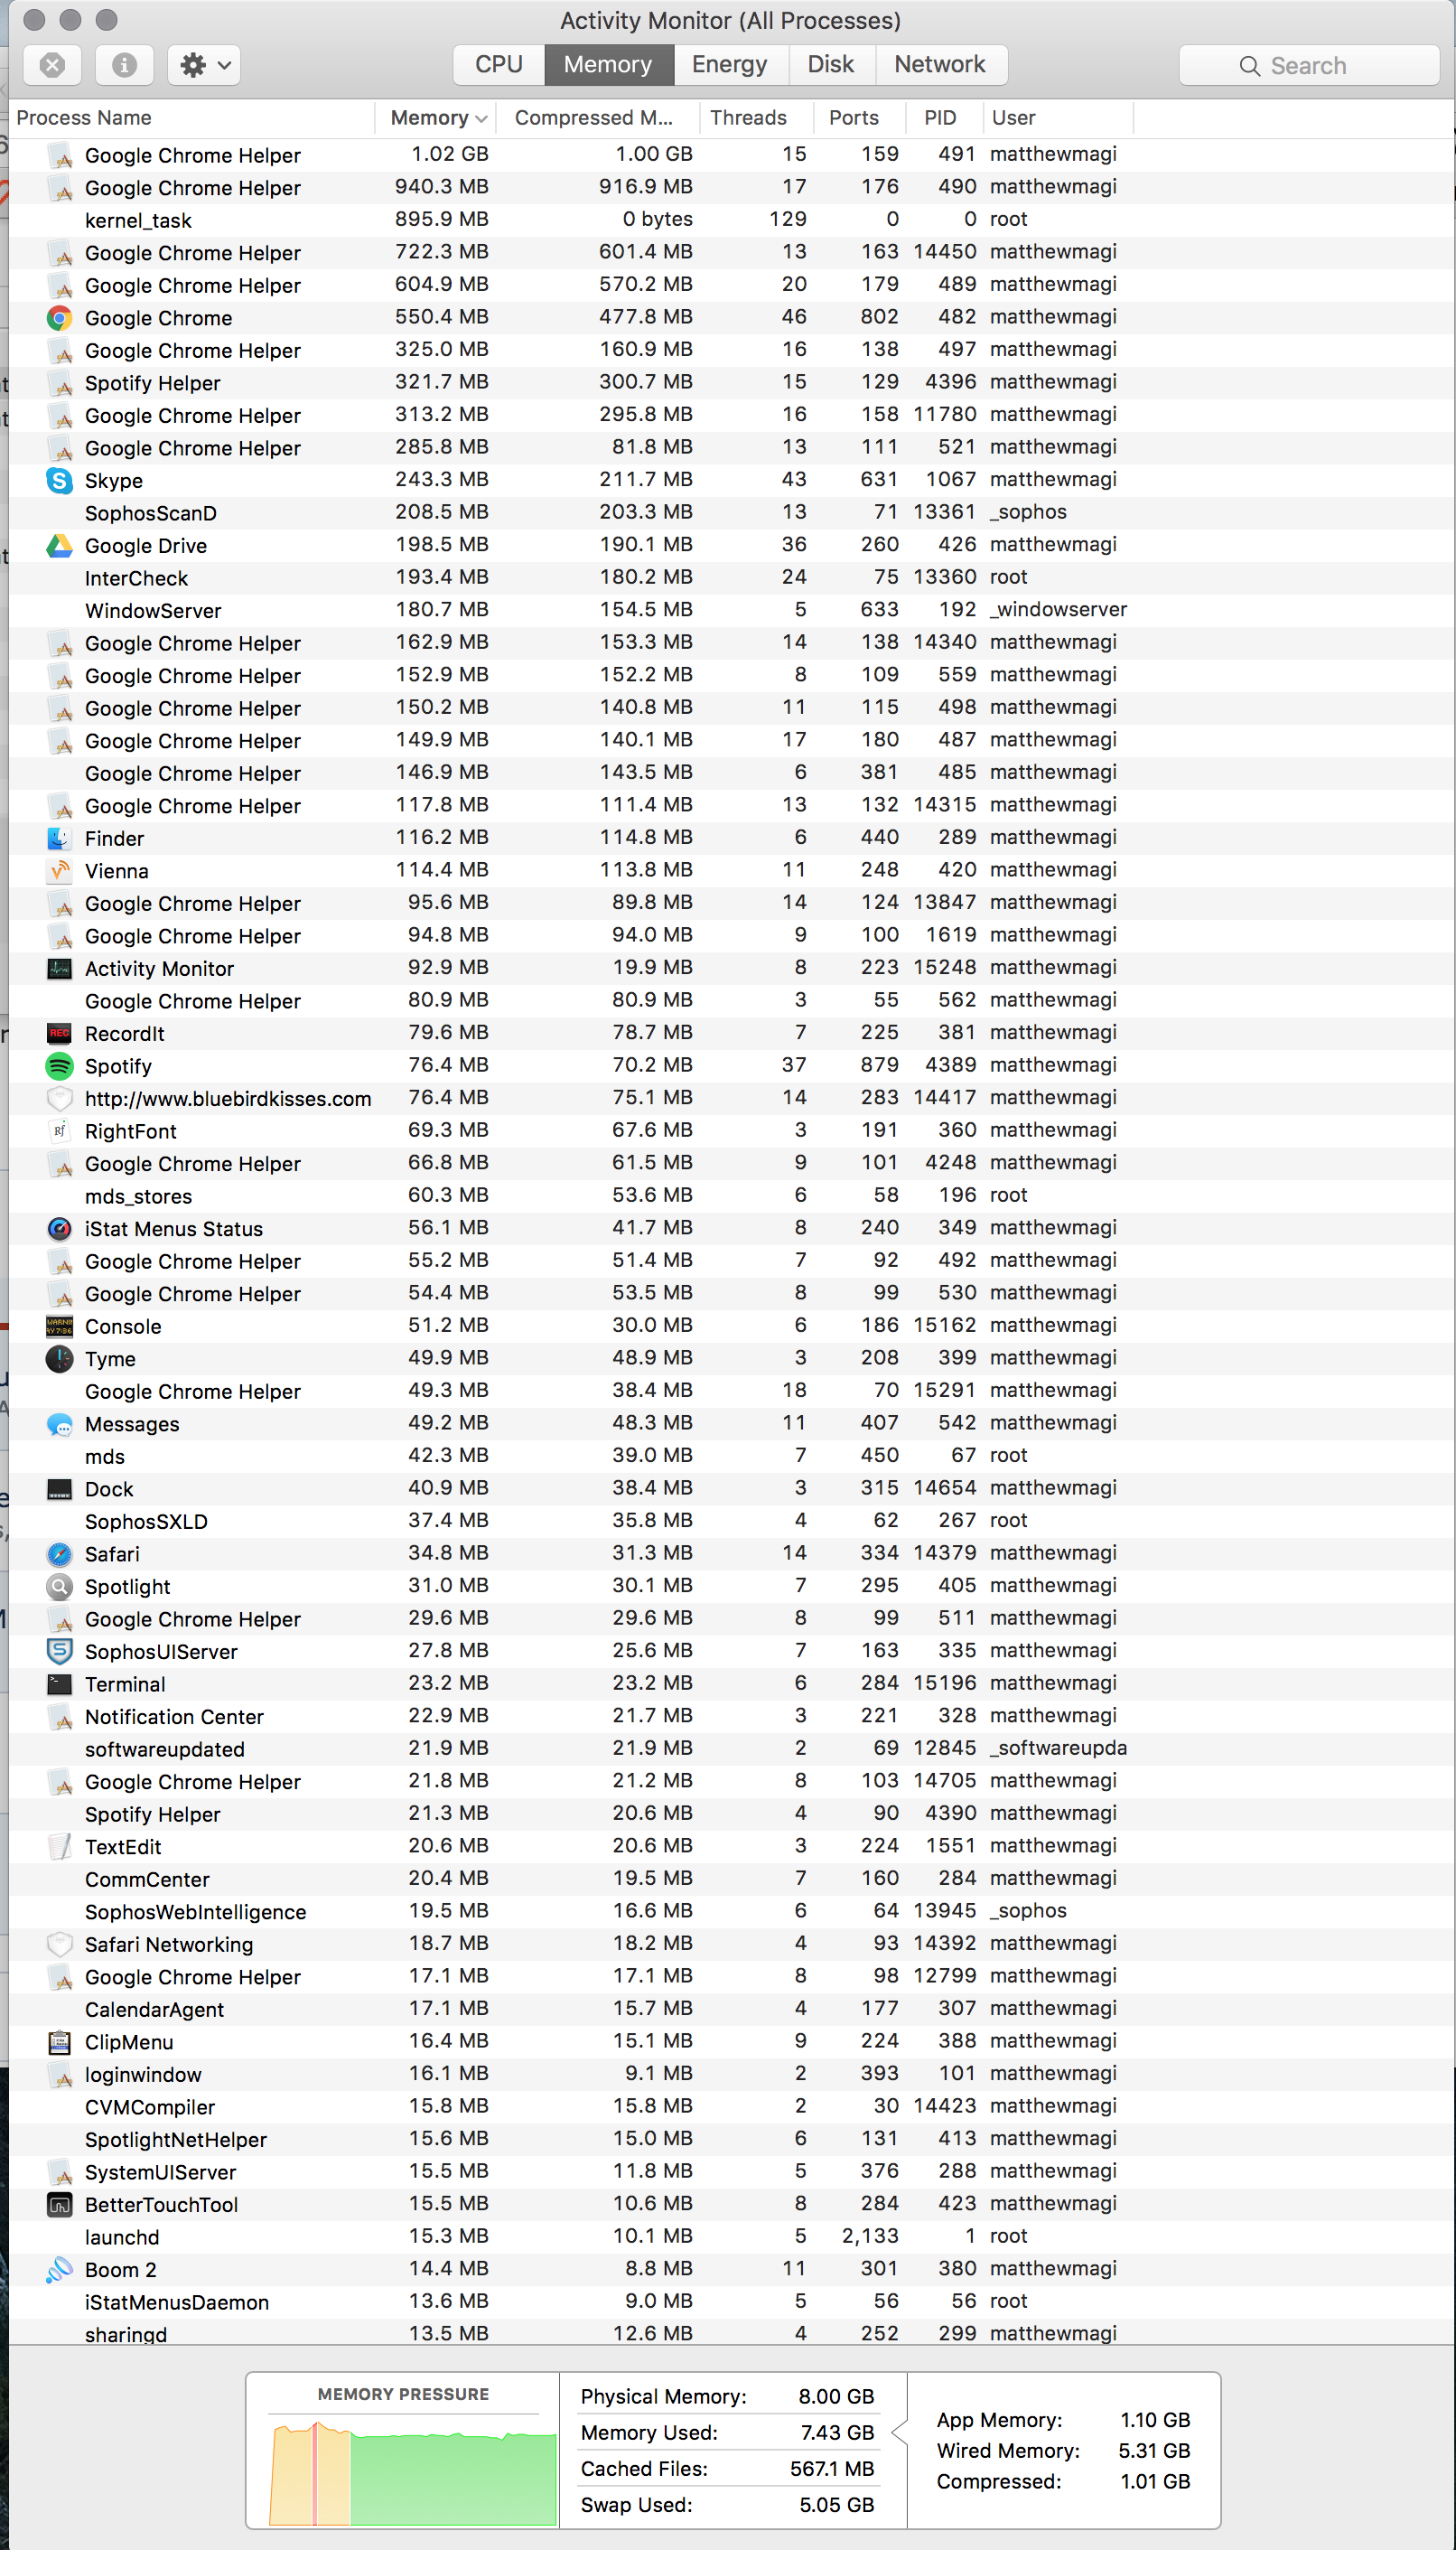Select the SophosScanD process
The height and width of the screenshot is (2550, 1456).
[x=732, y=513]
